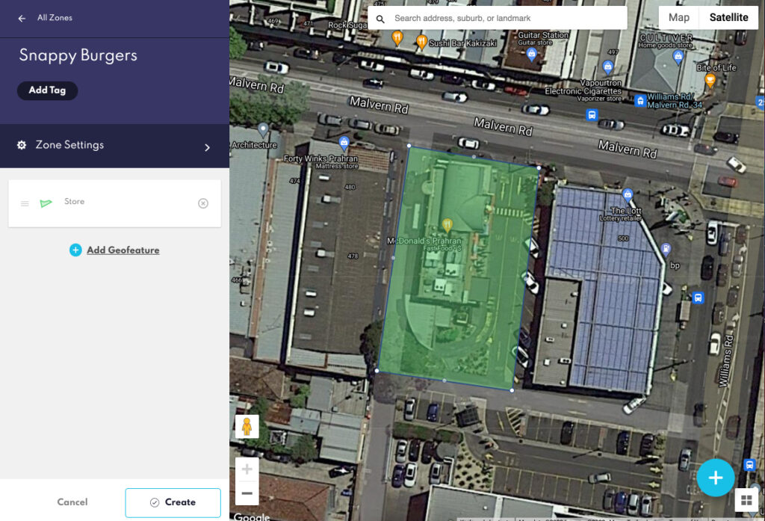
Task: Click the bus stop icon on Malvern Rd
Action: click(592, 115)
